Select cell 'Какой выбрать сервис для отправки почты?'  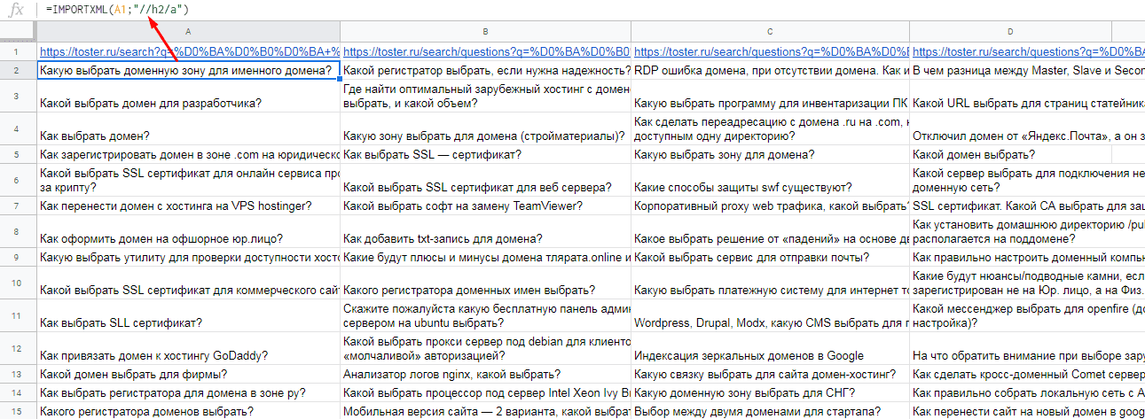(x=771, y=258)
